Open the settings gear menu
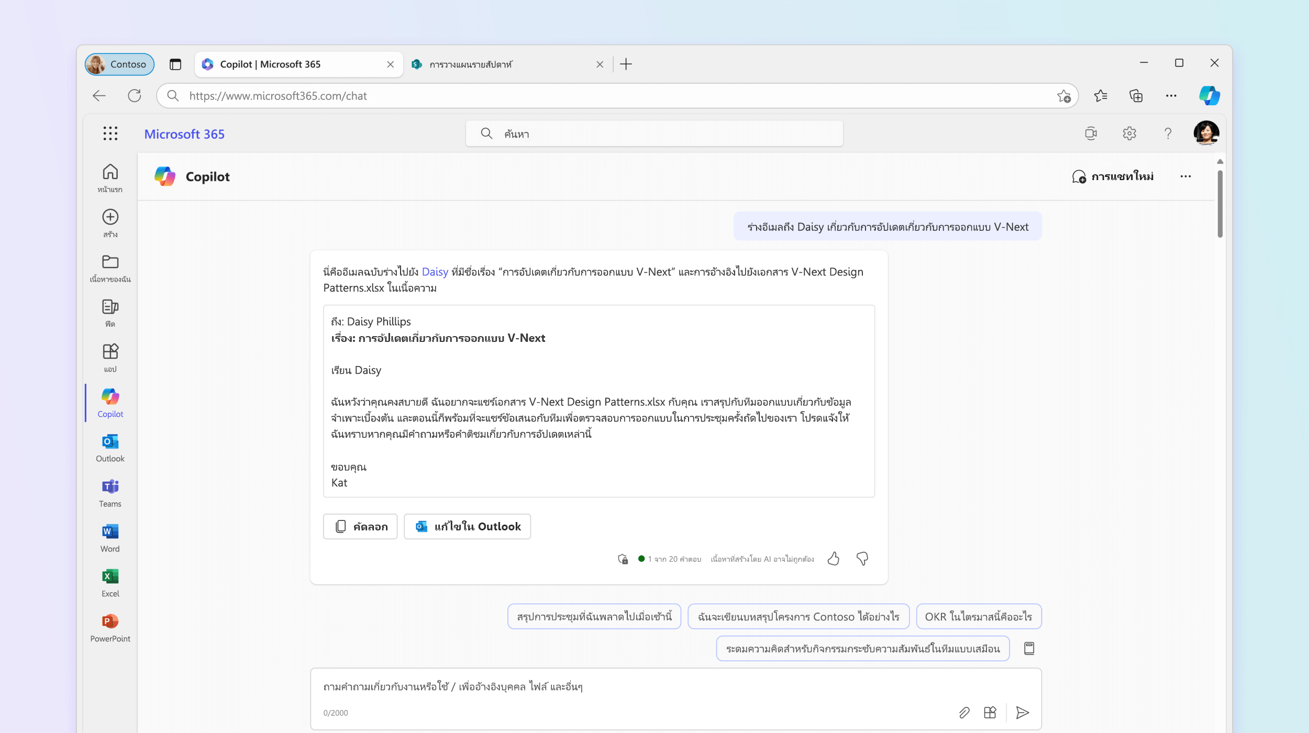Viewport: 1309px width, 733px height. [1129, 133]
